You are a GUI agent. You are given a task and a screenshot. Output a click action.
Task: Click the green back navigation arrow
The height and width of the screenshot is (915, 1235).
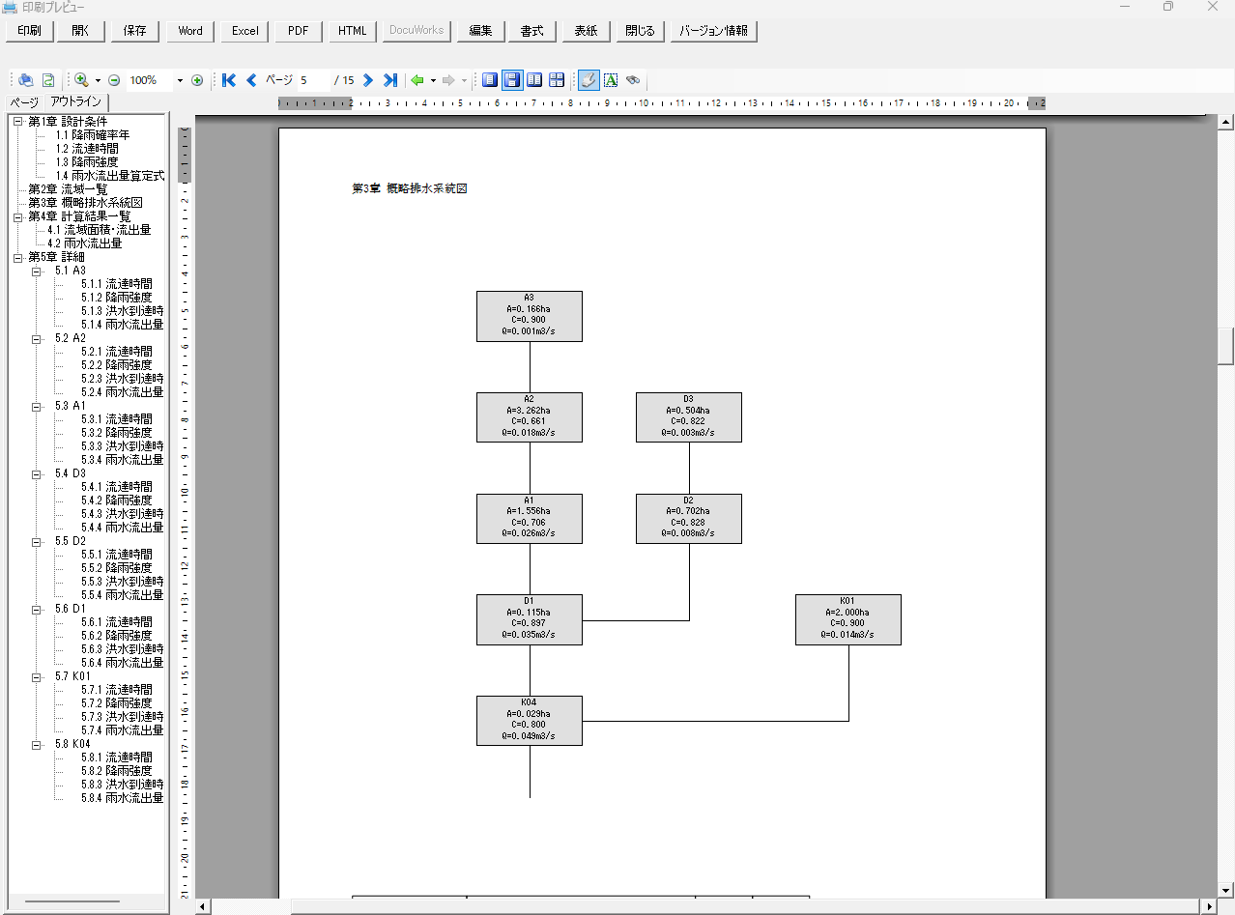417,80
